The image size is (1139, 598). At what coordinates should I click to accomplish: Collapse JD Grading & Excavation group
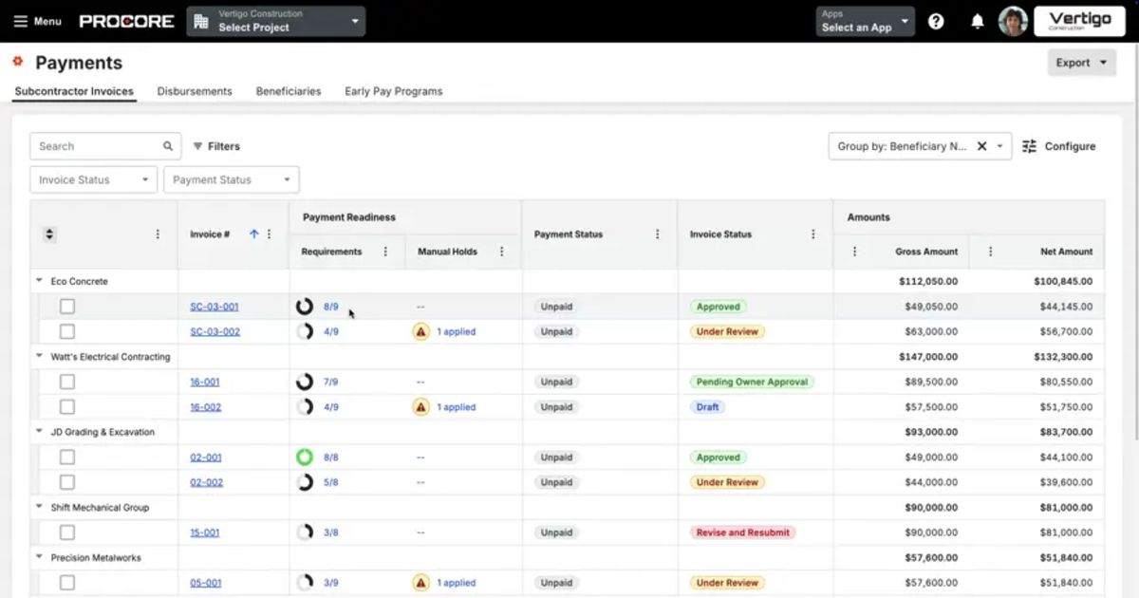pos(39,432)
